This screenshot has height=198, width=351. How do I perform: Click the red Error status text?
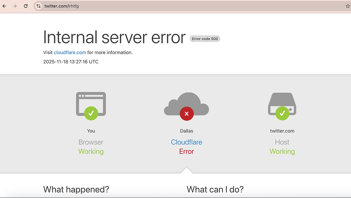186,152
